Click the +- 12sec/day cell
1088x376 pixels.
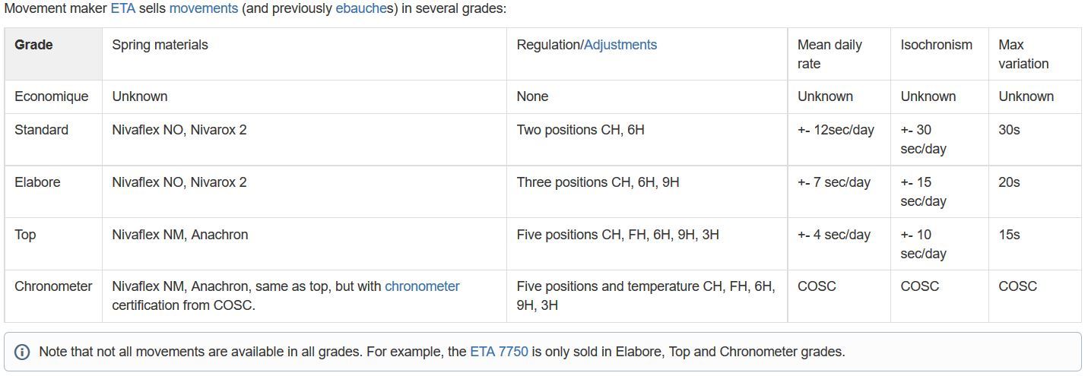point(839,139)
